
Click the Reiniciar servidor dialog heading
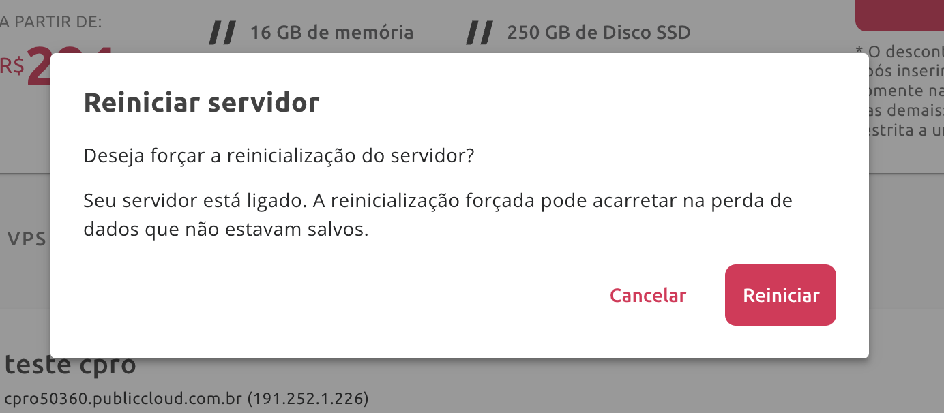coord(201,103)
